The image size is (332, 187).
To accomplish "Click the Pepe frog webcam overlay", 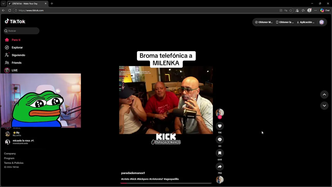I will click(x=40, y=101).
